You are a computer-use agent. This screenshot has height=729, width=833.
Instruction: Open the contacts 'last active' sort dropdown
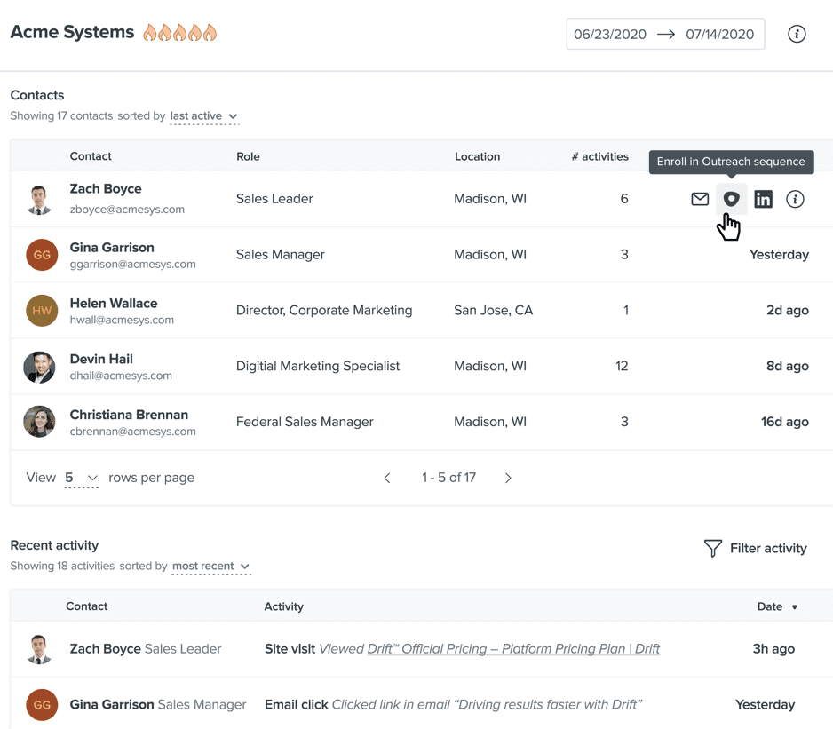pos(204,116)
